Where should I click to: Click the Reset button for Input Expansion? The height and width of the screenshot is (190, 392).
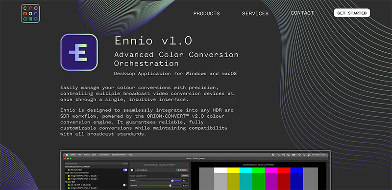click(185, 175)
